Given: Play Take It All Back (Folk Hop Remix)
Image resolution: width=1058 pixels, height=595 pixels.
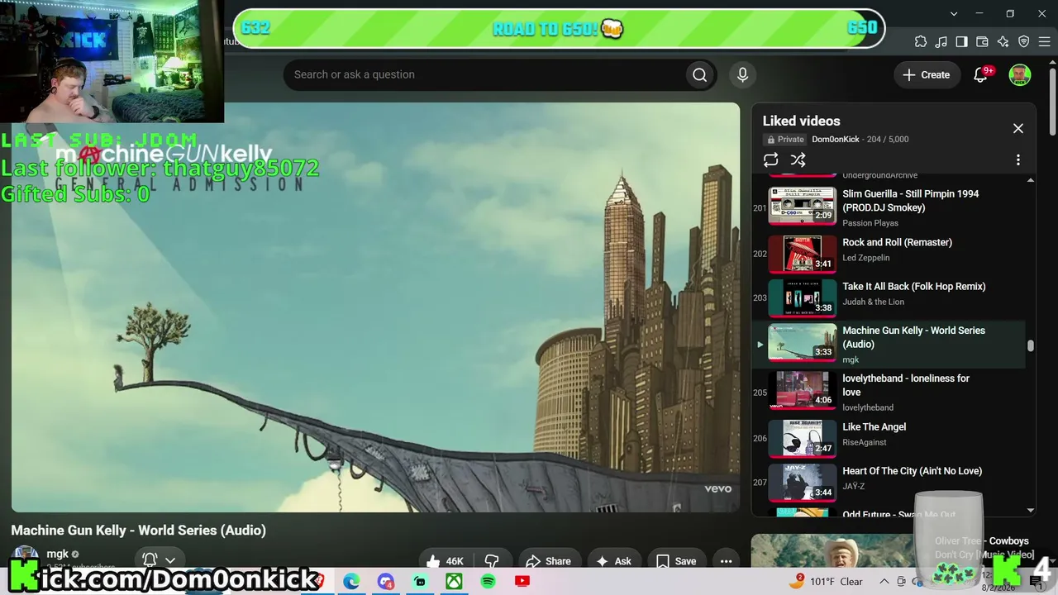Looking at the screenshot, I should [914, 286].
